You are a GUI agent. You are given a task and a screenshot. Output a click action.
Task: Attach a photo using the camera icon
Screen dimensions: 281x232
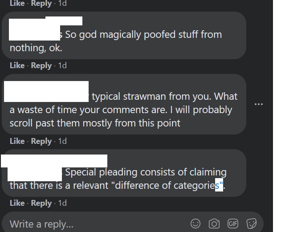point(214,224)
